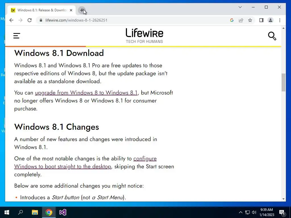View site information via lock icon
This screenshot has height=218, width=291.
[x=41, y=20]
